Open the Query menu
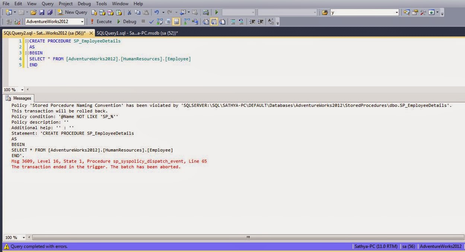 pos(47,3)
